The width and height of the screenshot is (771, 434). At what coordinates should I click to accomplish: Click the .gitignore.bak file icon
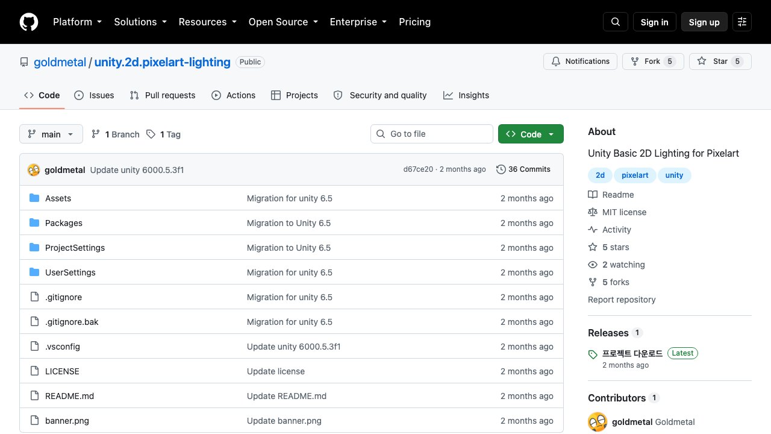click(34, 322)
